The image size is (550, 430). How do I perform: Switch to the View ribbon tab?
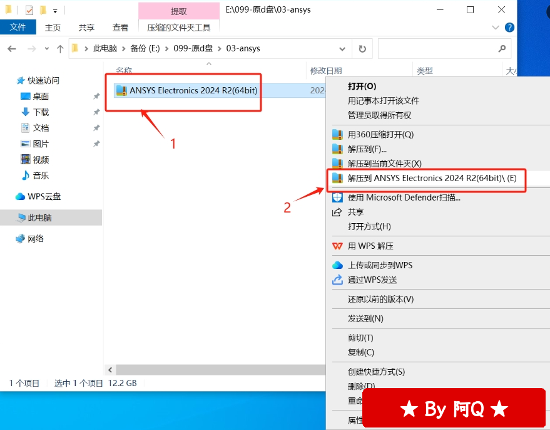pyautogui.click(x=120, y=28)
